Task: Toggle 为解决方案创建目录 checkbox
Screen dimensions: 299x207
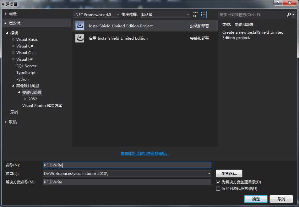Action: [x=218, y=182]
